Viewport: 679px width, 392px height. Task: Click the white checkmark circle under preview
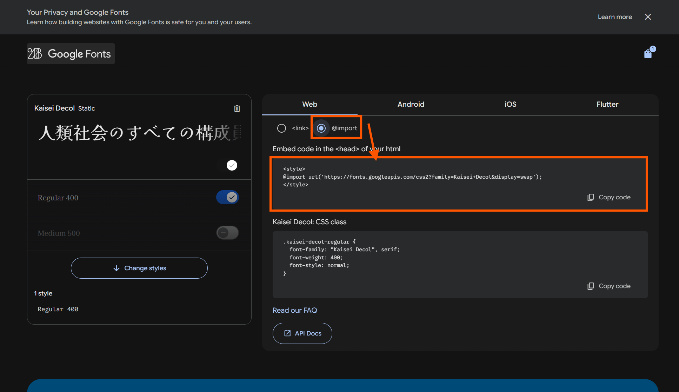click(232, 165)
